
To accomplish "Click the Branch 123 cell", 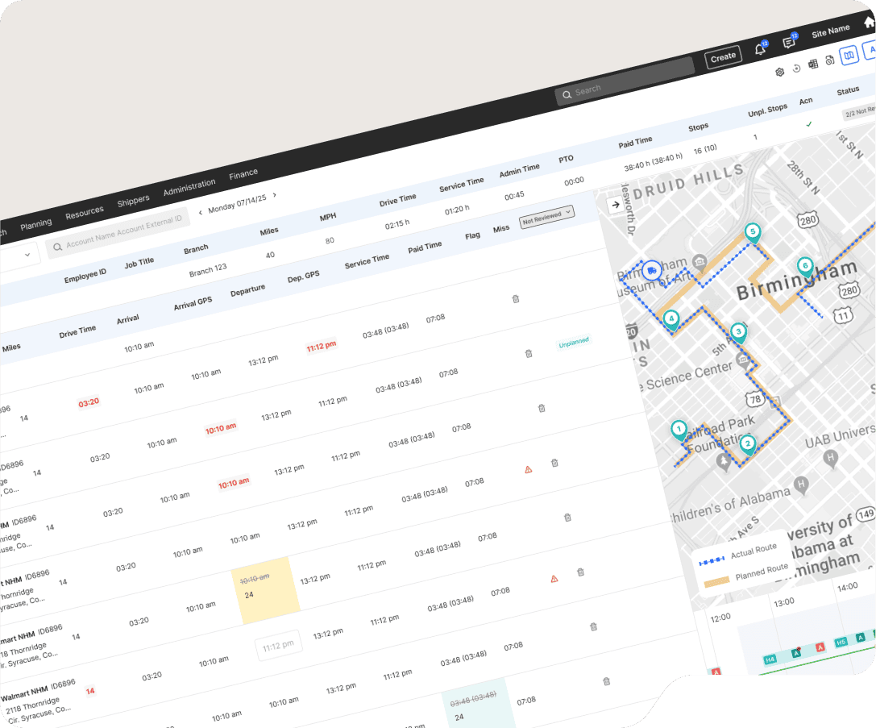I will (208, 270).
